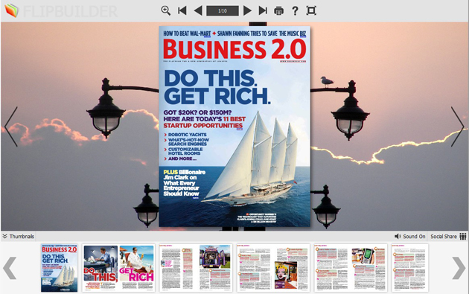This screenshot has width=469, height=294.
Task: Mute sound with Sound On toggle
Action: pos(409,236)
